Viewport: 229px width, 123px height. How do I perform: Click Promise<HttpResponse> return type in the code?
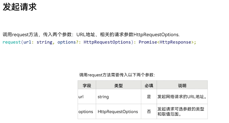(x=166, y=42)
